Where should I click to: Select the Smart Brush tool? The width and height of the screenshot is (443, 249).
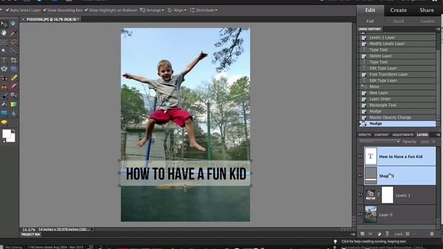click(14, 96)
